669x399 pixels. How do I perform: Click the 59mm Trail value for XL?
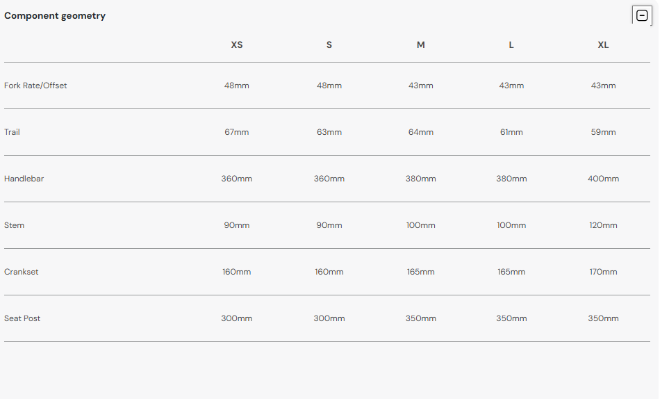click(603, 132)
